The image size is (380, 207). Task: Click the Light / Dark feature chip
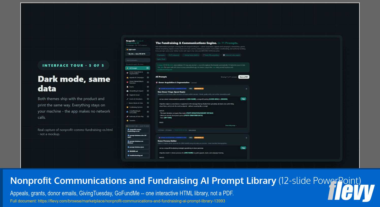[x=161, y=59]
